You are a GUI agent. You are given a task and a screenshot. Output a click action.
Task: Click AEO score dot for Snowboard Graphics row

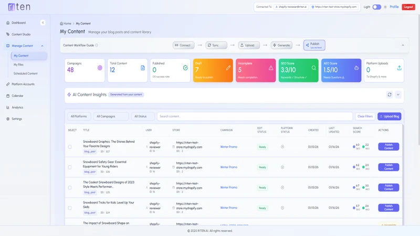click(x=363, y=147)
